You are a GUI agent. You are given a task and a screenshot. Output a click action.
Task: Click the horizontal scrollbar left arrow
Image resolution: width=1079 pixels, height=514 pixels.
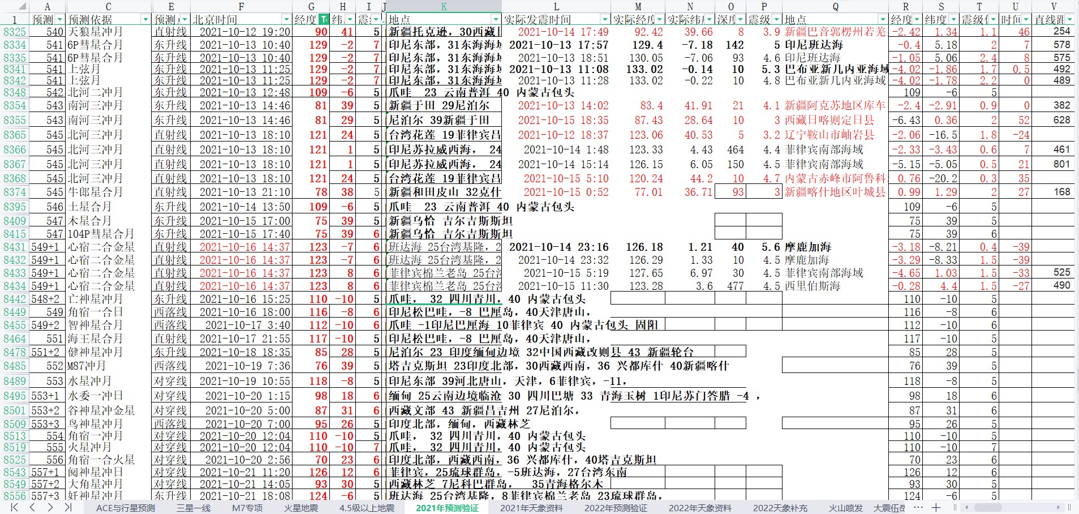(x=966, y=507)
